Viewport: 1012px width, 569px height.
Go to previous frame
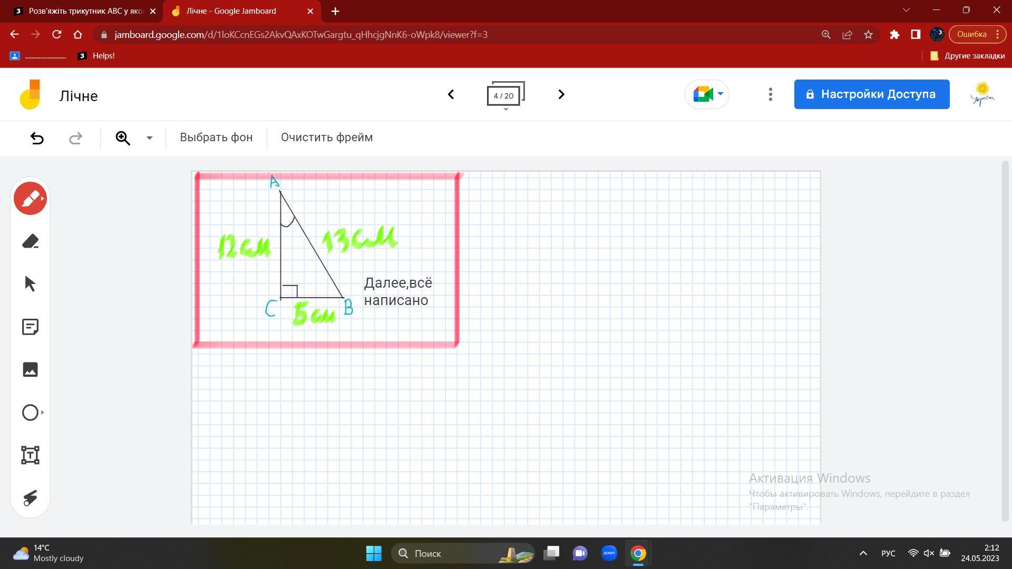coord(451,94)
